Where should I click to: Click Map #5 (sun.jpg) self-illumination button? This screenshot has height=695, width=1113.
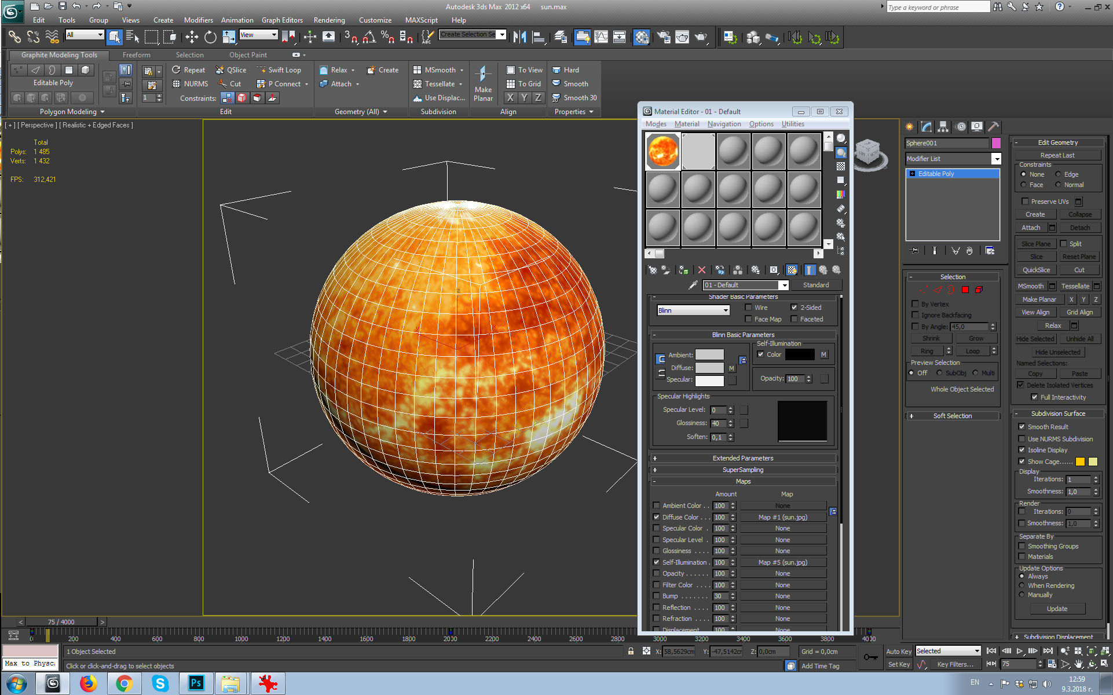783,562
